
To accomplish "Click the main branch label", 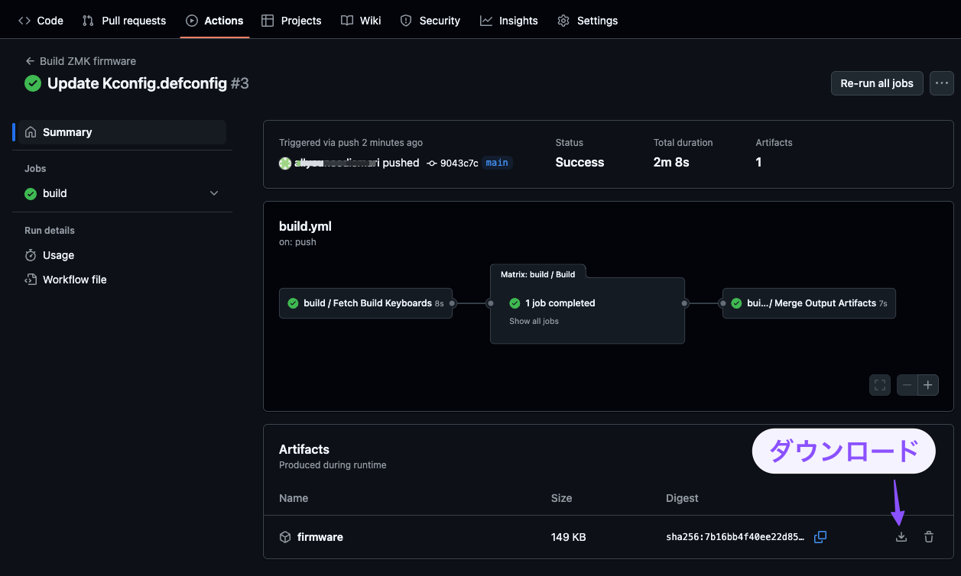I will click(497, 163).
